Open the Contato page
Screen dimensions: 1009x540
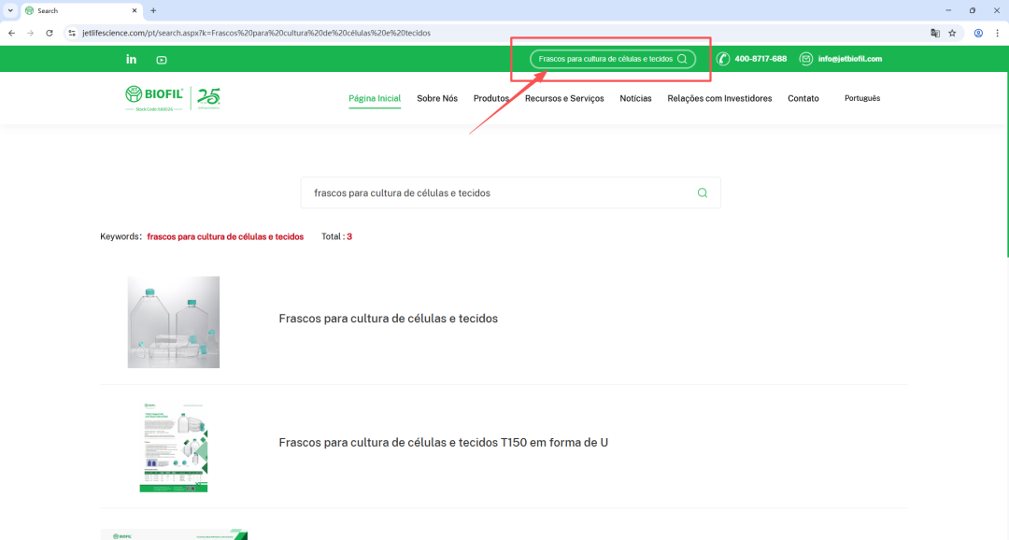[x=803, y=98]
